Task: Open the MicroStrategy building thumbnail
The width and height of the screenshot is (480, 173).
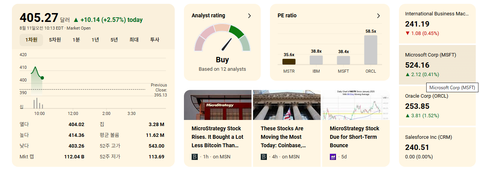Action: point(218,105)
